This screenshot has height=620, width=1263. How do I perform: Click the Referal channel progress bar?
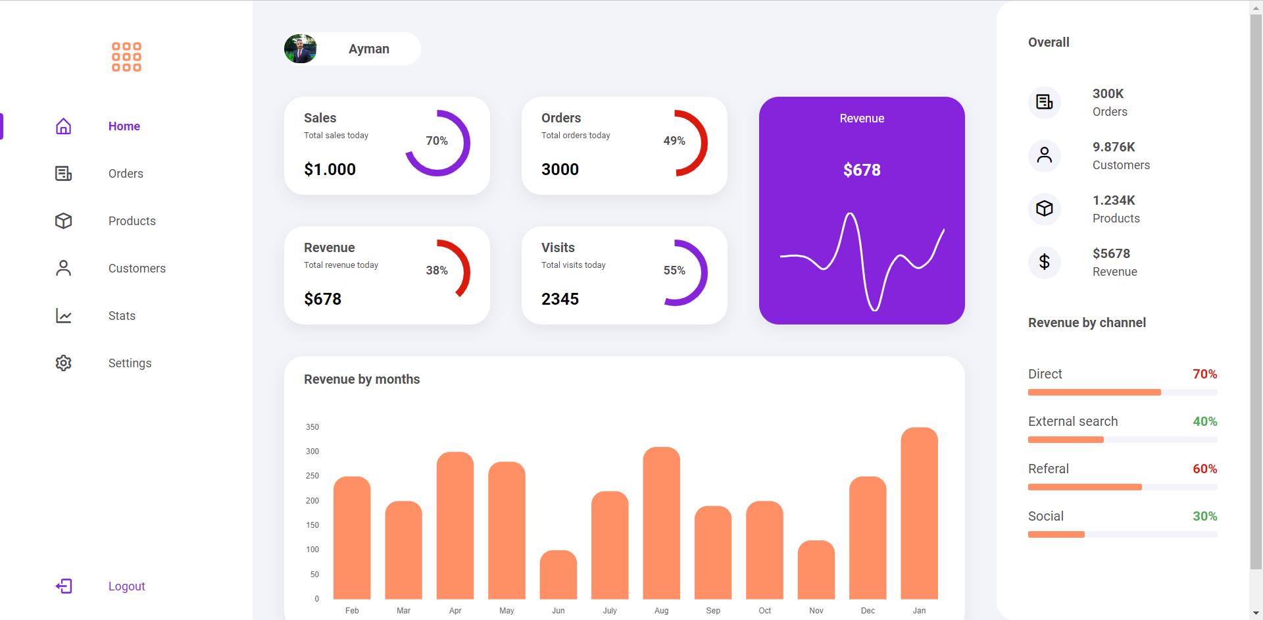pyautogui.click(x=1122, y=487)
